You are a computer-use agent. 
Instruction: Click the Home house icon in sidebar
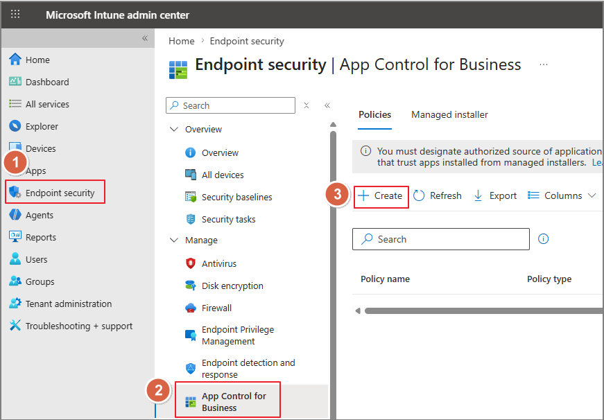(15, 60)
